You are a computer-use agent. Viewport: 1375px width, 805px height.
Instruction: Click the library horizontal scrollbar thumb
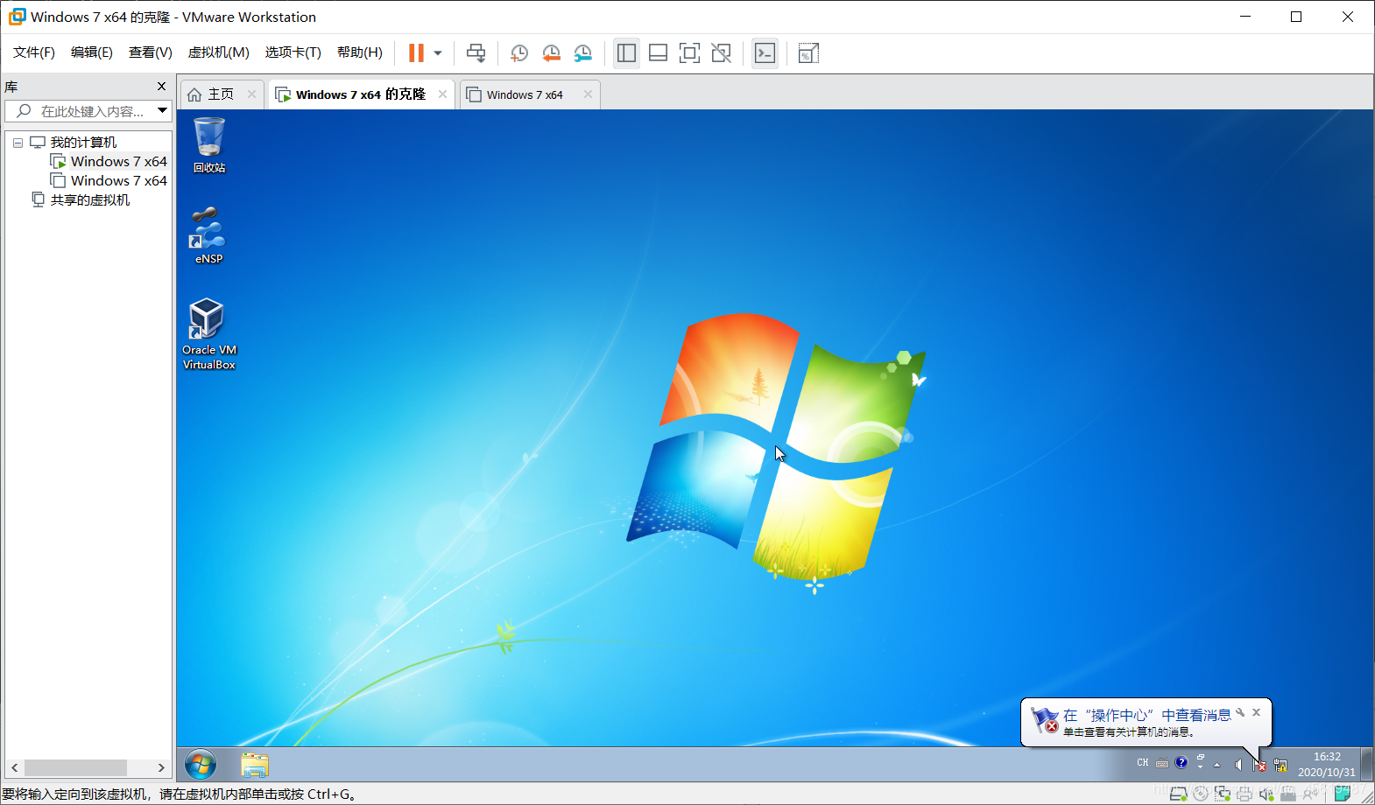click(x=75, y=767)
